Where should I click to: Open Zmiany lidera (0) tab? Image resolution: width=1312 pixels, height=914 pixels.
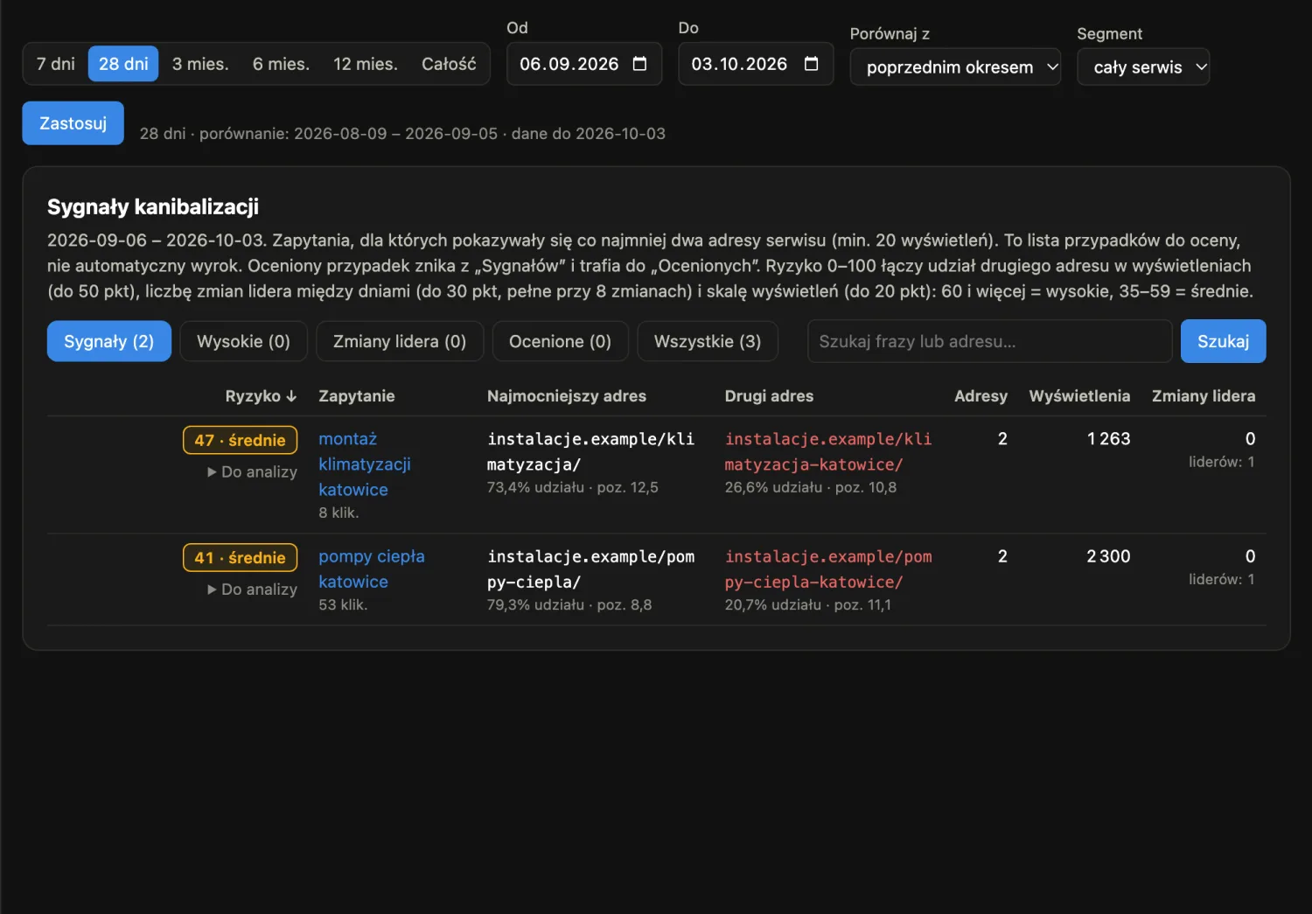400,341
